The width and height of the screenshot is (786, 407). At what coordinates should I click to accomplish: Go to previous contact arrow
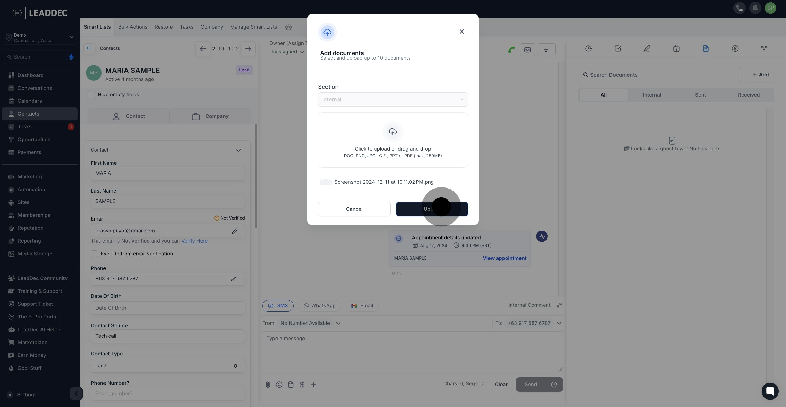click(x=203, y=49)
